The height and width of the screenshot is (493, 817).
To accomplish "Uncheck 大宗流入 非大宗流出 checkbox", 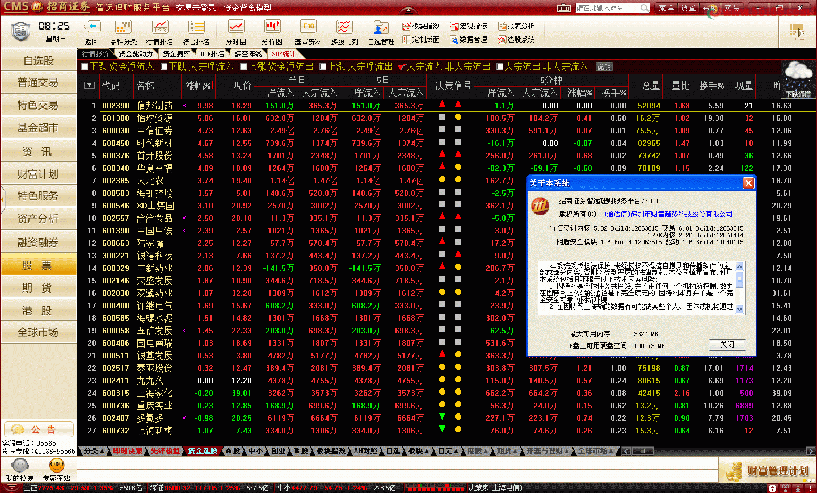I will pyautogui.click(x=402, y=67).
